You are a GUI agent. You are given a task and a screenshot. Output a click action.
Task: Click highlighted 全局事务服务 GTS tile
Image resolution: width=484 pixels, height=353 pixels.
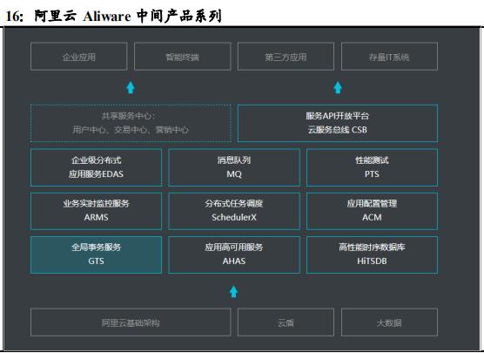pyautogui.click(x=96, y=255)
